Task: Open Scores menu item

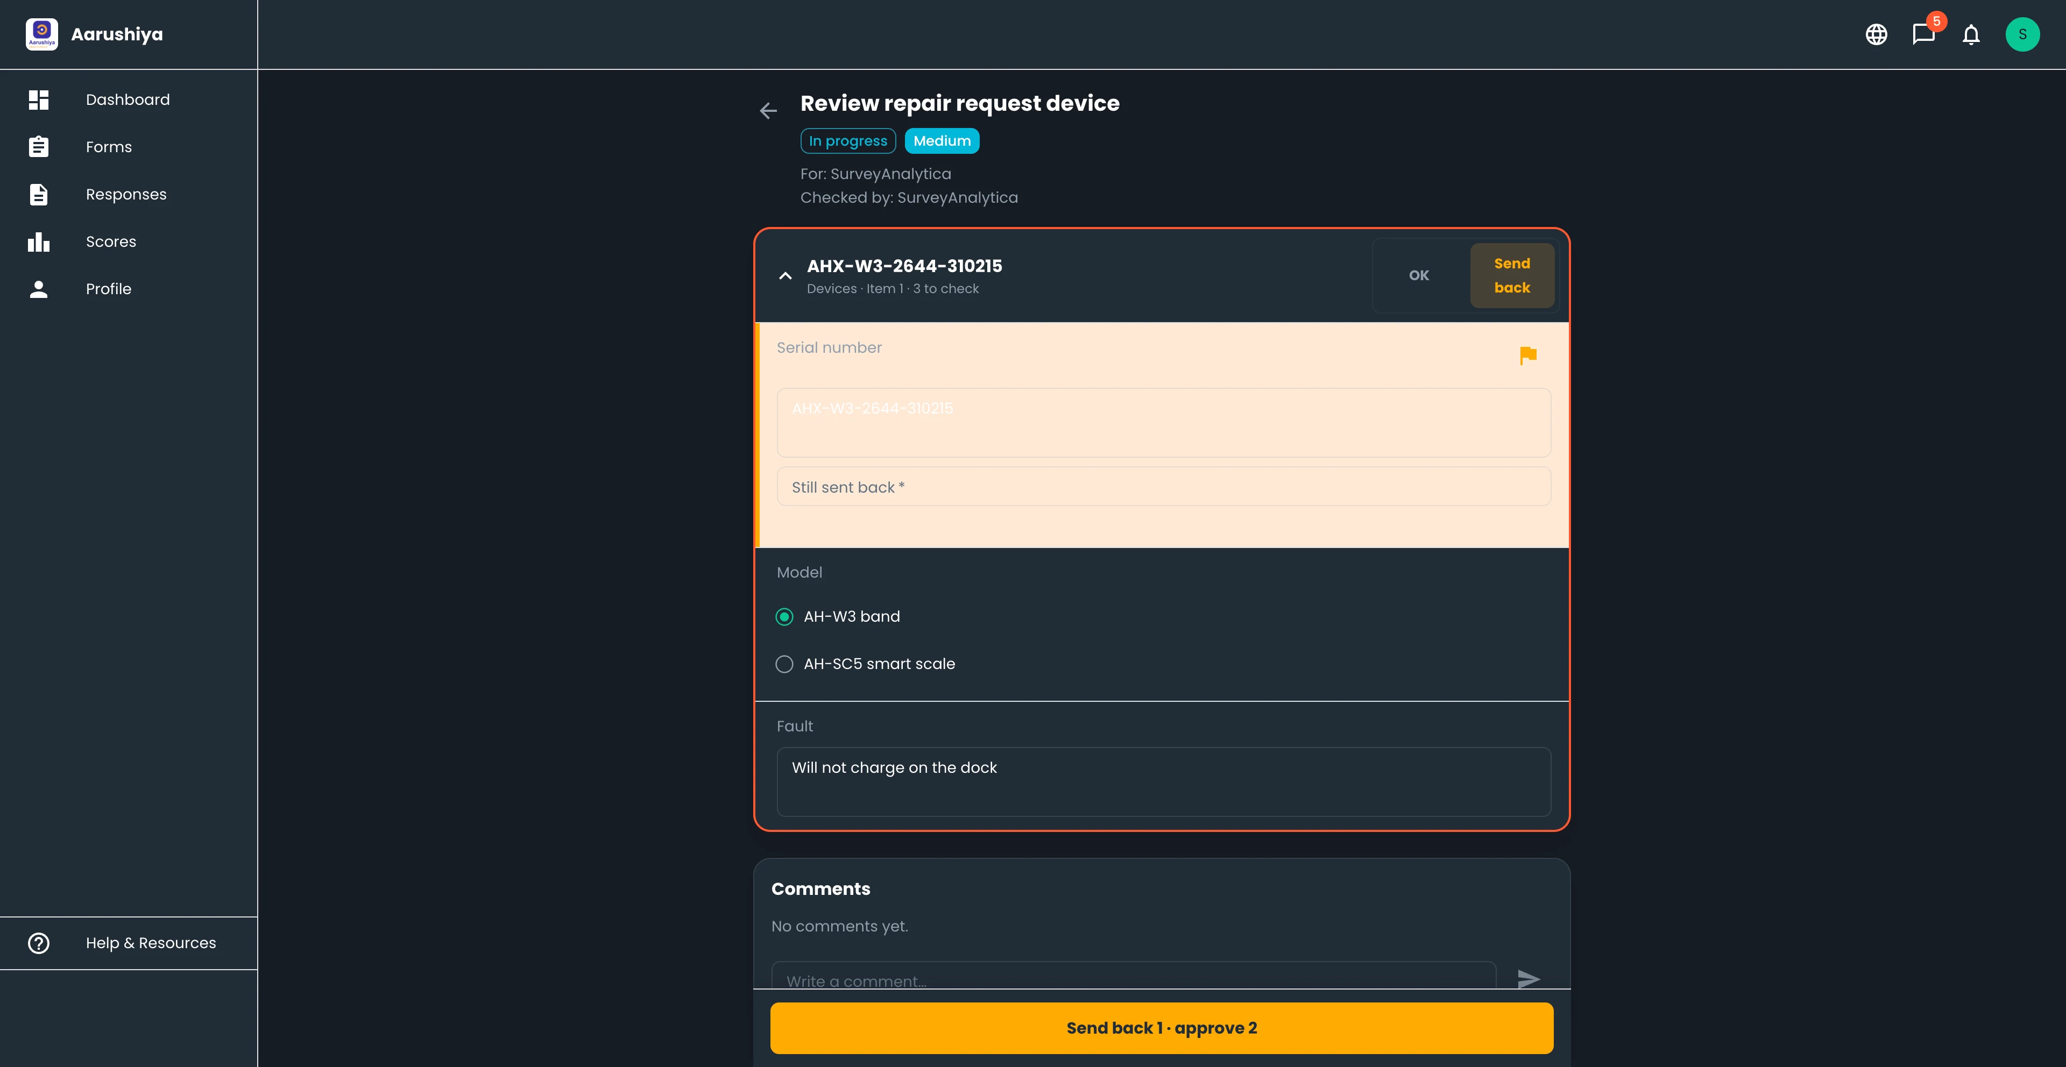Action: (129, 241)
